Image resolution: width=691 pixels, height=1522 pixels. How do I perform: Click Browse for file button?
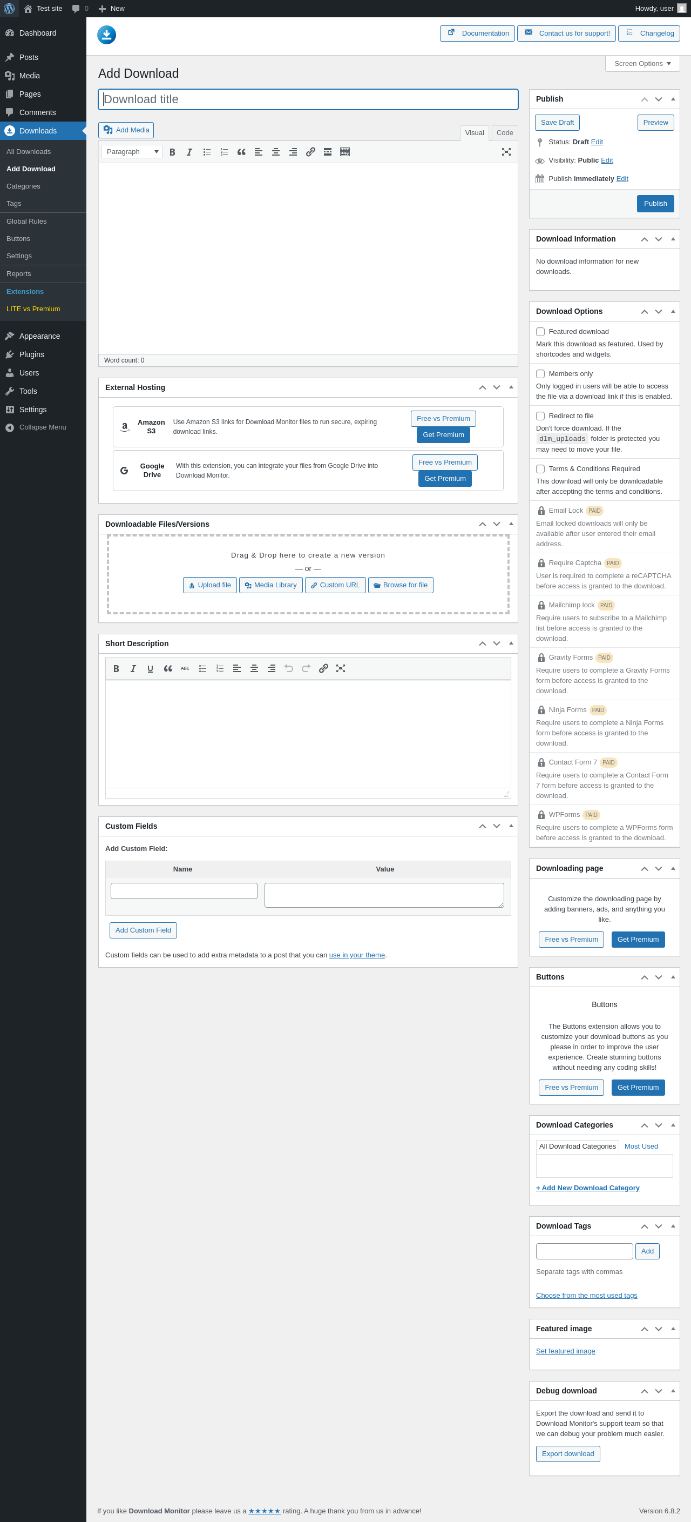tap(401, 586)
